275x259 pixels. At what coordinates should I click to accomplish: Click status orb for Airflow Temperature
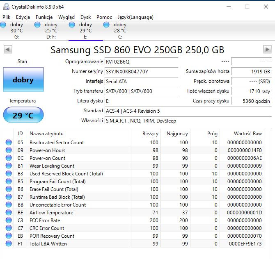pyautogui.click(x=9, y=212)
